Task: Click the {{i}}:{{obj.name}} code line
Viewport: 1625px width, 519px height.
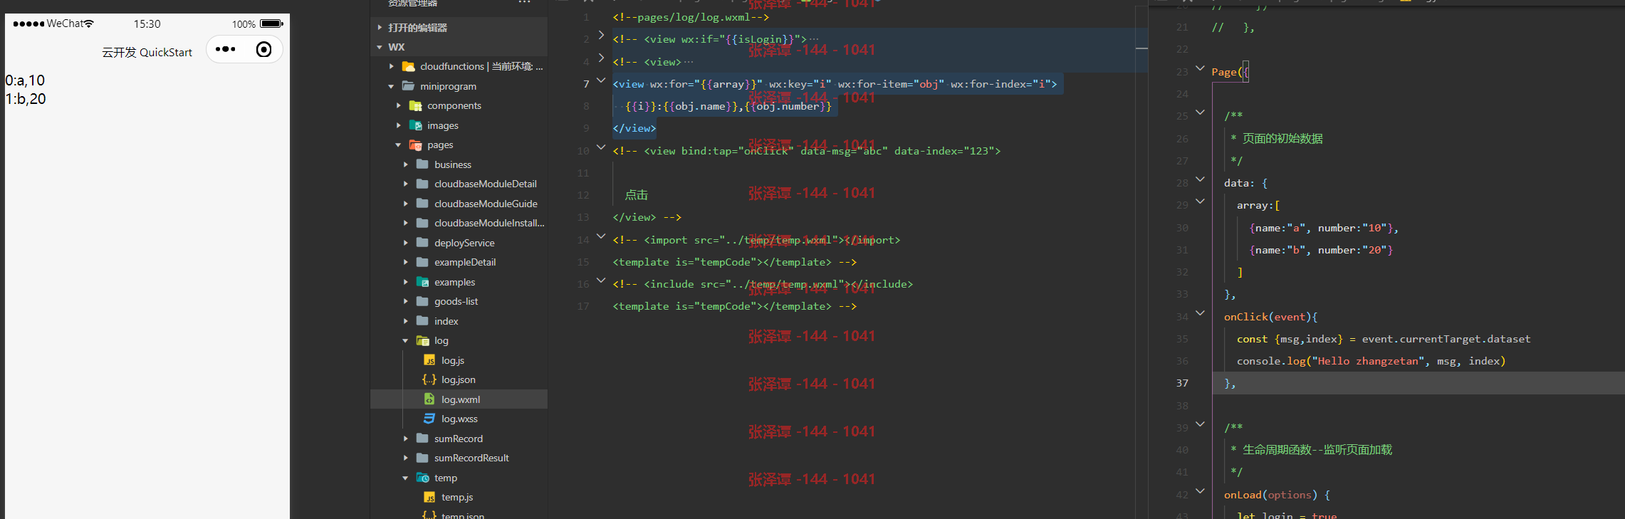Action: coord(728,106)
